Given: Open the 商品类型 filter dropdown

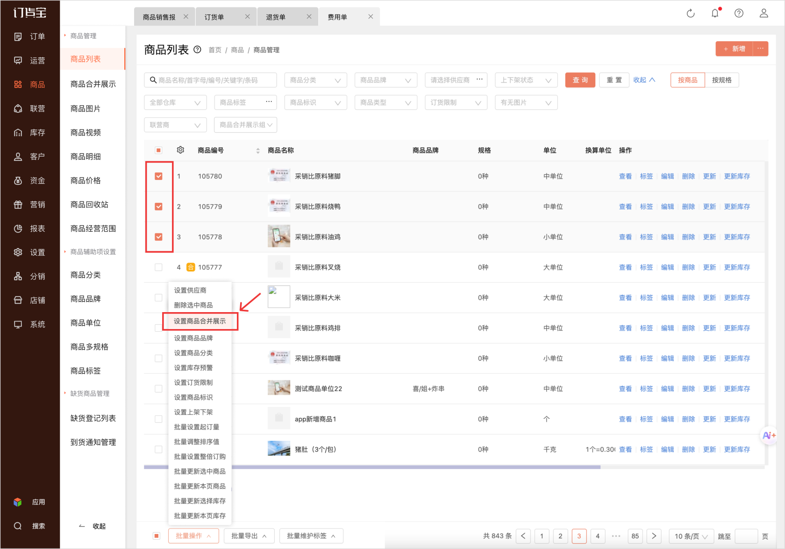Looking at the screenshot, I should [386, 102].
